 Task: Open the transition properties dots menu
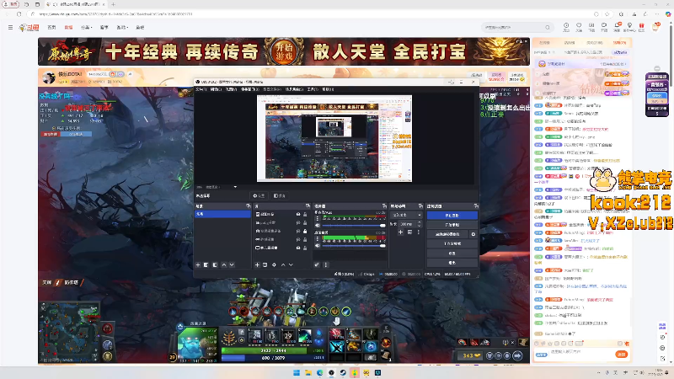point(419,232)
